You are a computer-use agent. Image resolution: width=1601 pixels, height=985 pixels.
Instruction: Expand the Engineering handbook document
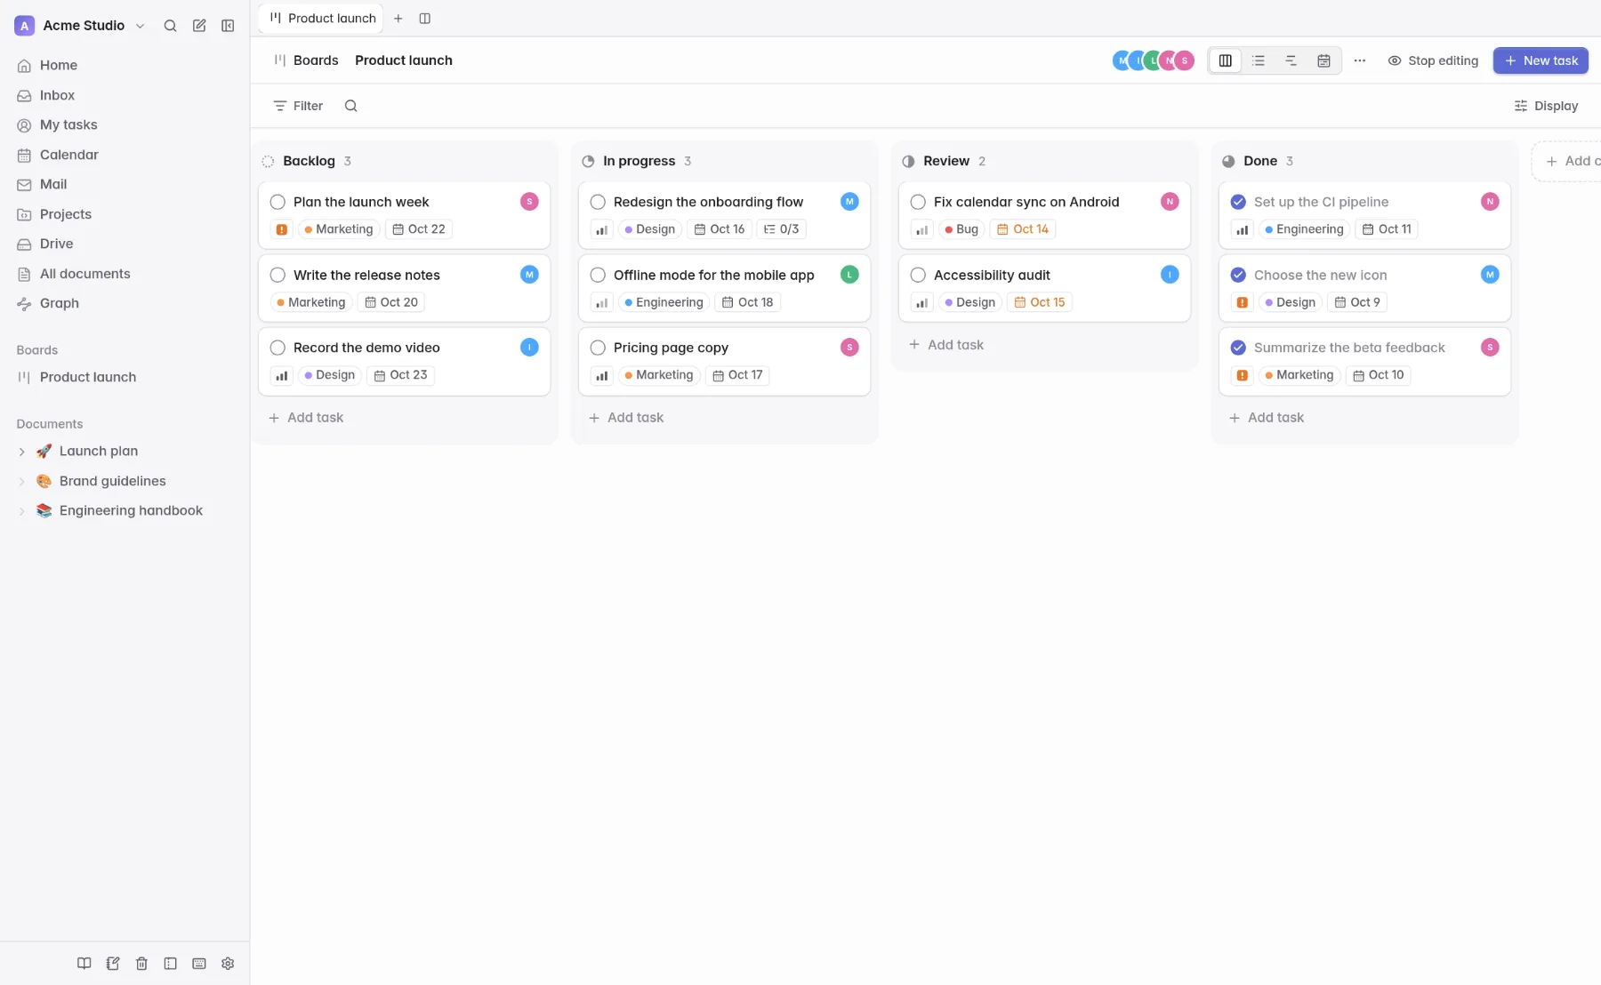[21, 511]
